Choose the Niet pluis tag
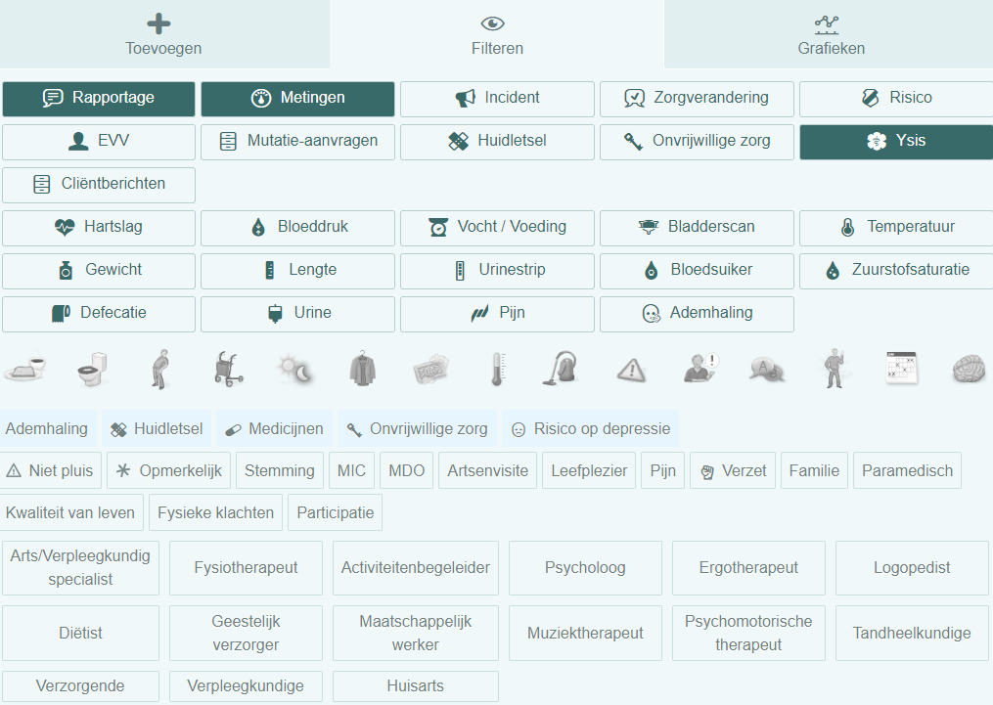 50,470
